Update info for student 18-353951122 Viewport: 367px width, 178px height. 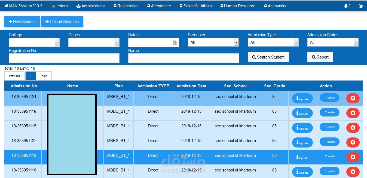click(x=302, y=143)
